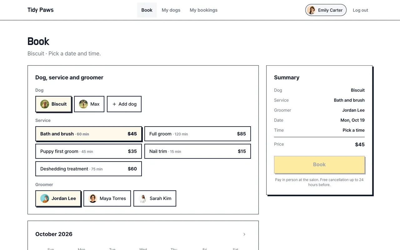The height and width of the screenshot is (250, 400).
Task: Choose the Puppy first groom service
Action: click(88, 151)
